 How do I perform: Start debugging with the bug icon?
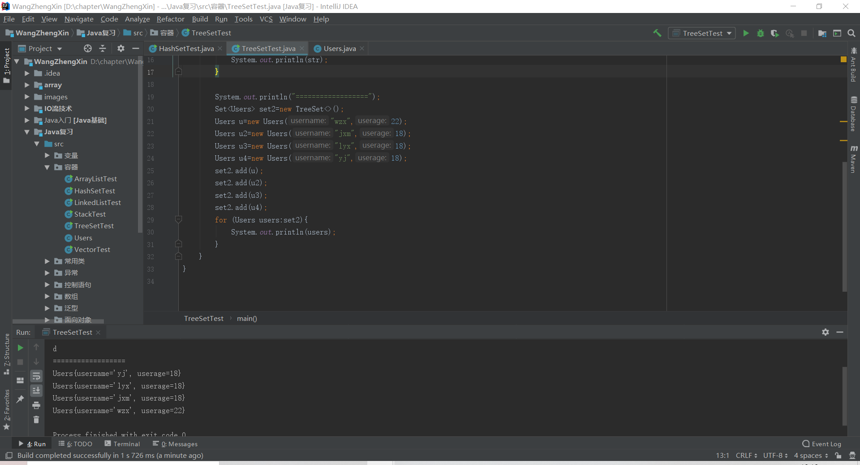click(x=760, y=33)
